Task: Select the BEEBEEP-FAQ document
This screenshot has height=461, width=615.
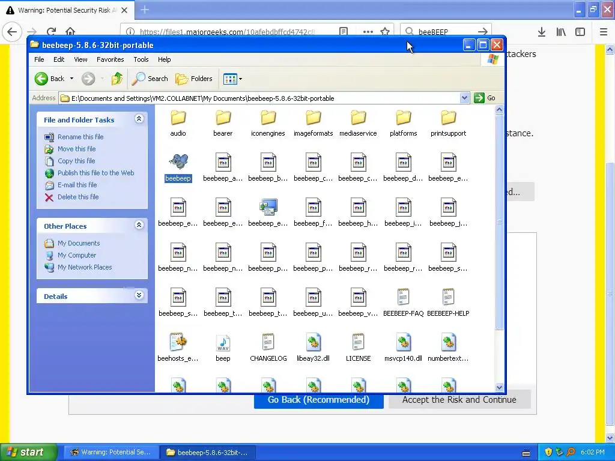Action: click(x=403, y=298)
